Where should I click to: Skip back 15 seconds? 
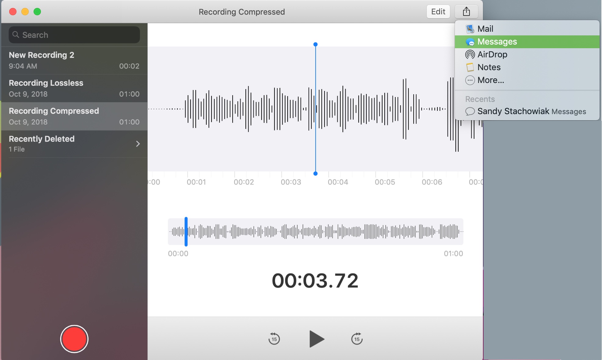pyautogui.click(x=274, y=339)
